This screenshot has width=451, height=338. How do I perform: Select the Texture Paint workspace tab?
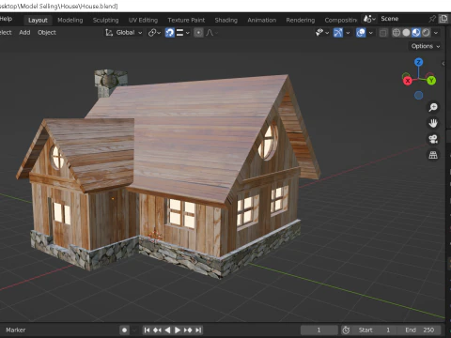click(x=186, y=20)
